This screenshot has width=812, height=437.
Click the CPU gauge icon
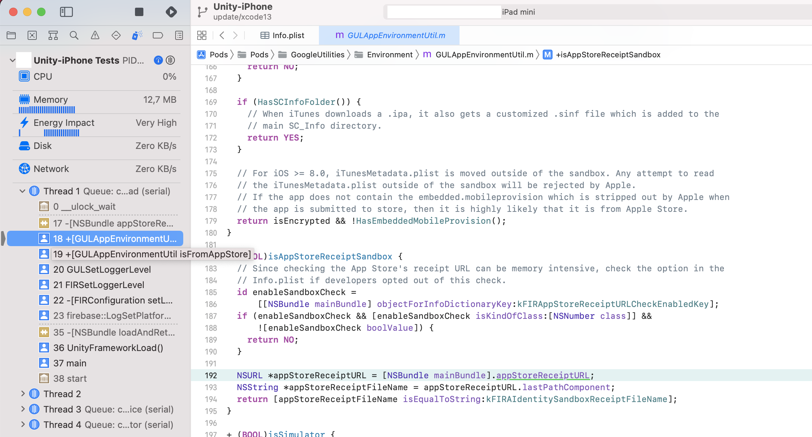point(24,76)
